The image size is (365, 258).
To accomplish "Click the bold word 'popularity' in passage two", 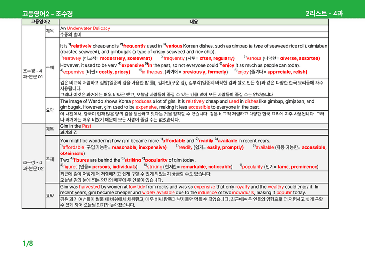I will [x=156, y=160].
